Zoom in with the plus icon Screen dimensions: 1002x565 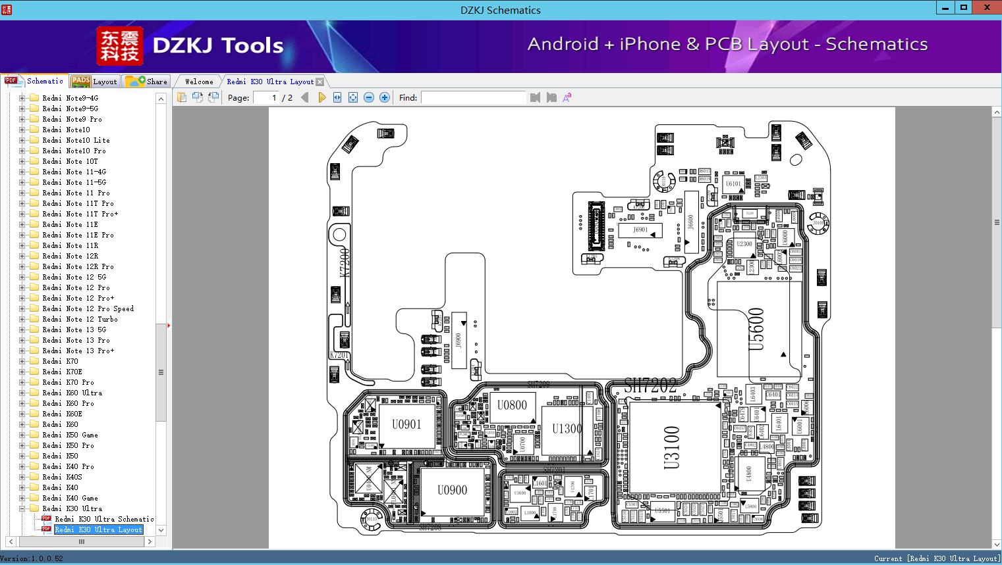click(x=385, y=97)
